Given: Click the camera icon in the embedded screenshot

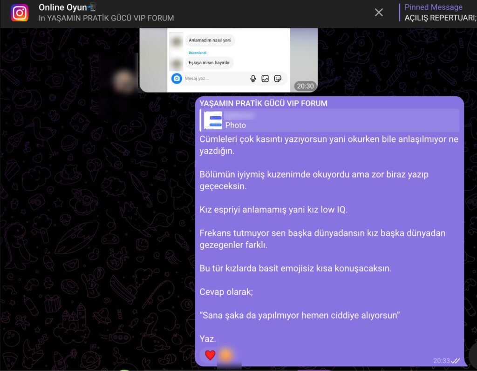Looking at the screenshot, I should click(x=177, y=78).
